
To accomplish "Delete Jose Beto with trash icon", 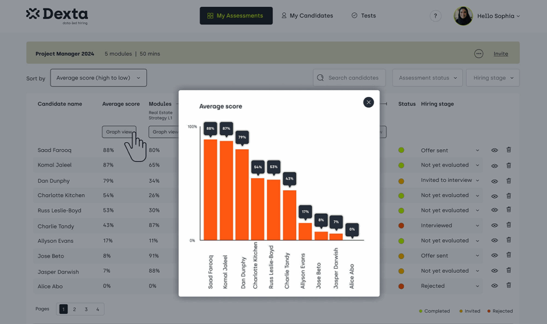I will point(509,255).
